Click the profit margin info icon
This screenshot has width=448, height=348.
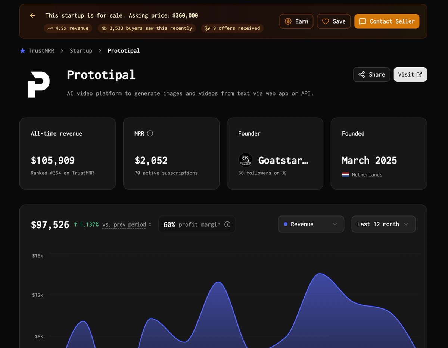(227, 224)
